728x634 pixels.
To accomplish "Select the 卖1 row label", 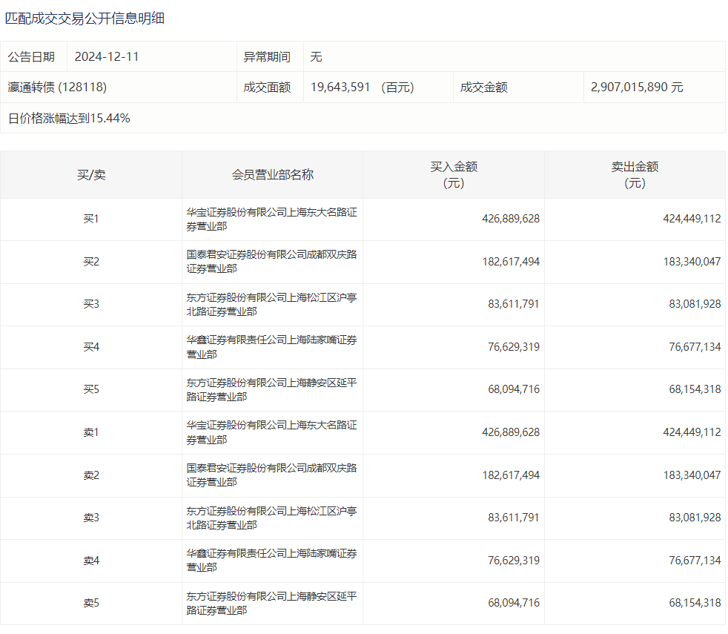I will click(91, 432).
